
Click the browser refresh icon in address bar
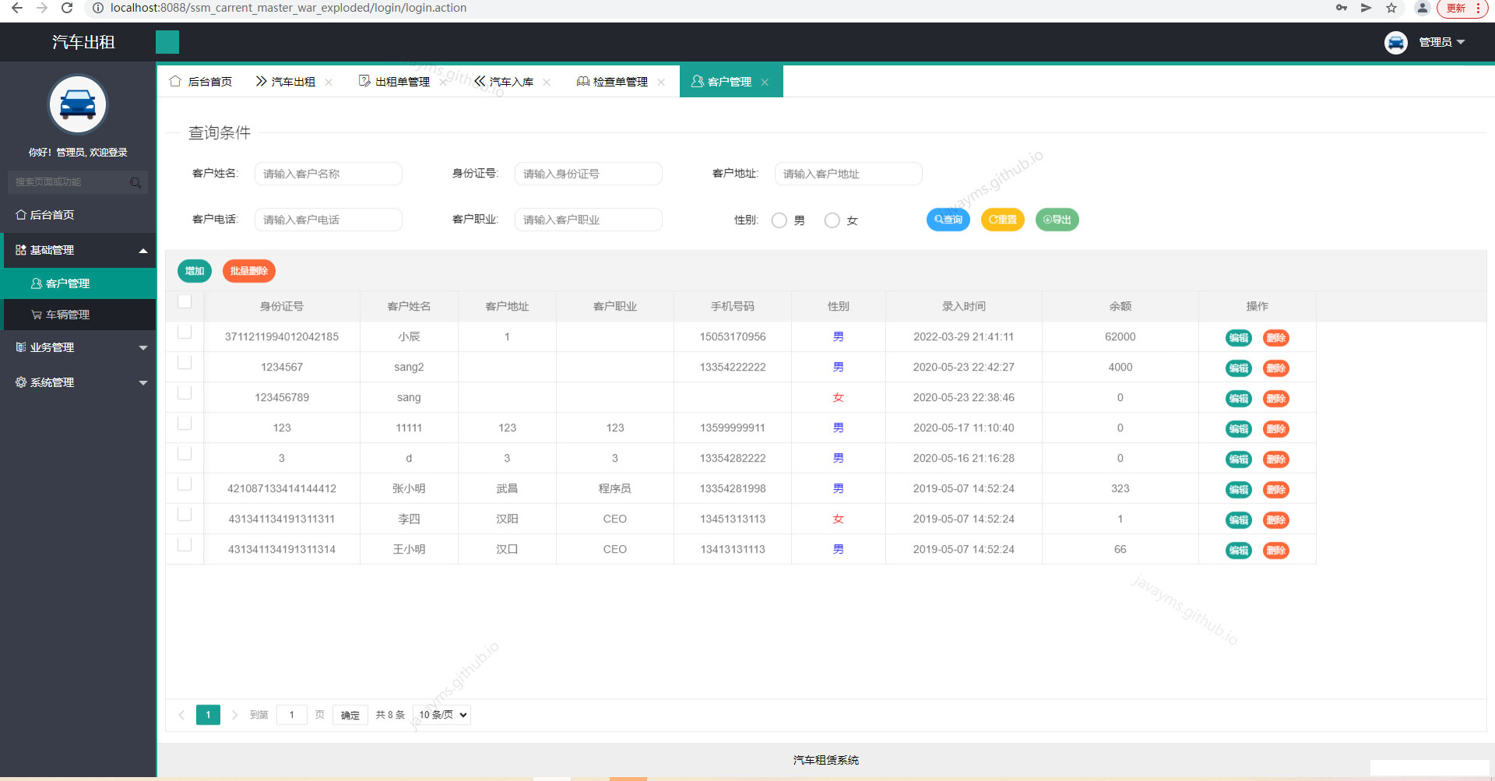click(66, 8)
